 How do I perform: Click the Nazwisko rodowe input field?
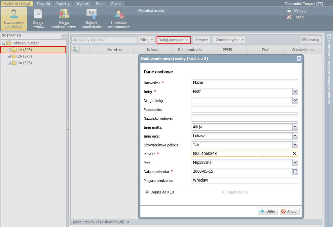tap(245, 118)
